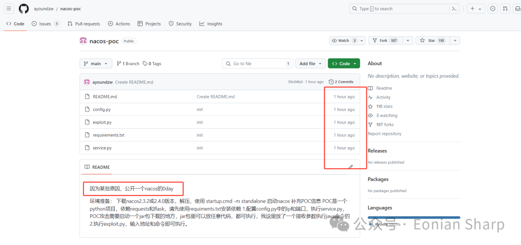Open the Create README.md latest commit message
Screen dimensions: 521x245
134,82
